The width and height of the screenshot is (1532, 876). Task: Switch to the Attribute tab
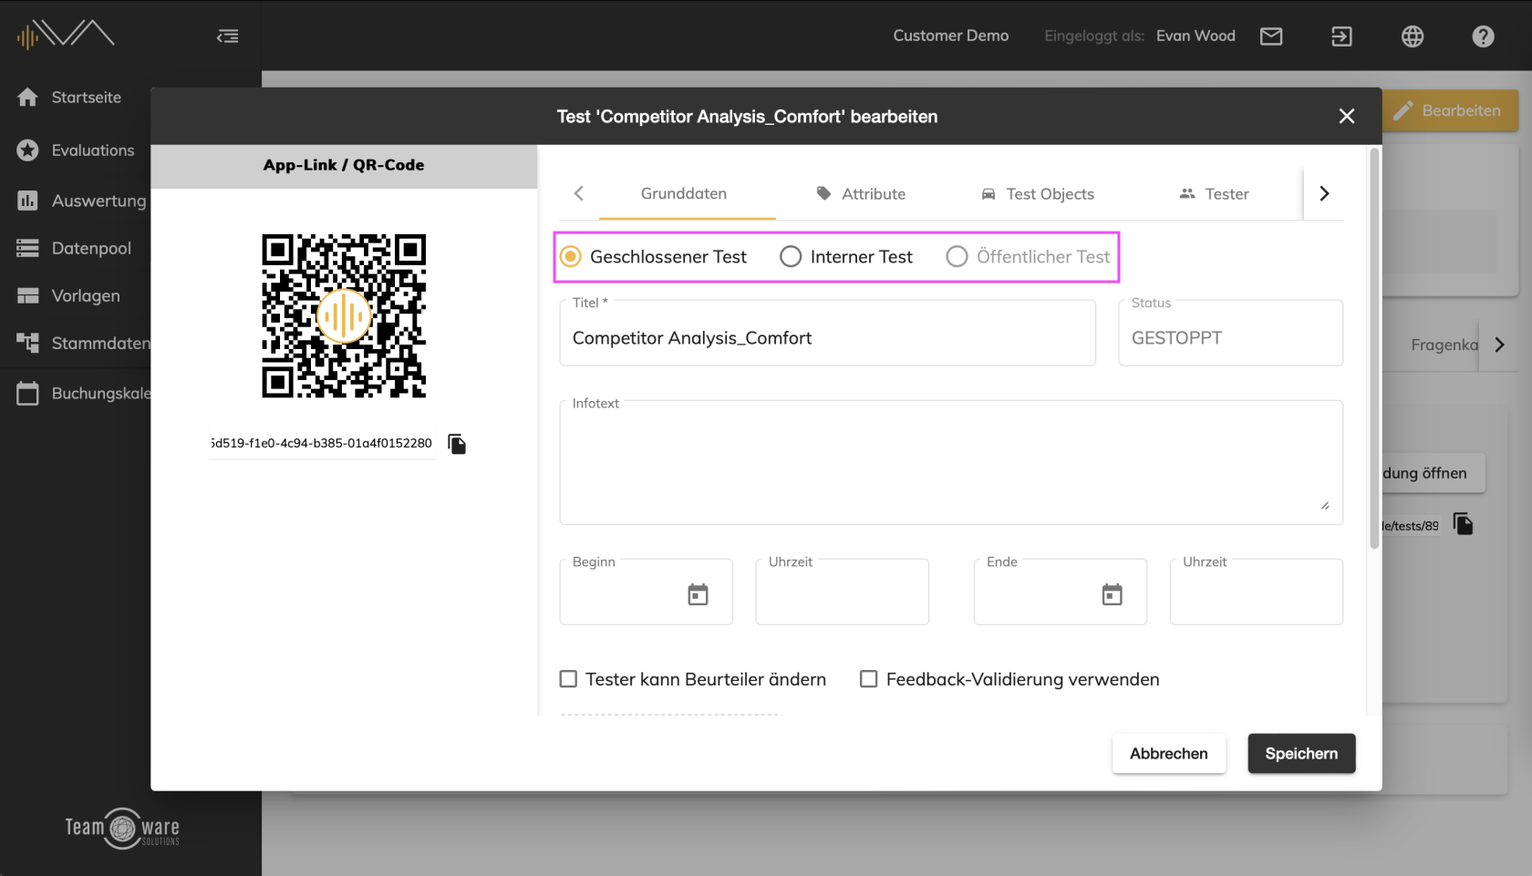(x=861, y=193)
